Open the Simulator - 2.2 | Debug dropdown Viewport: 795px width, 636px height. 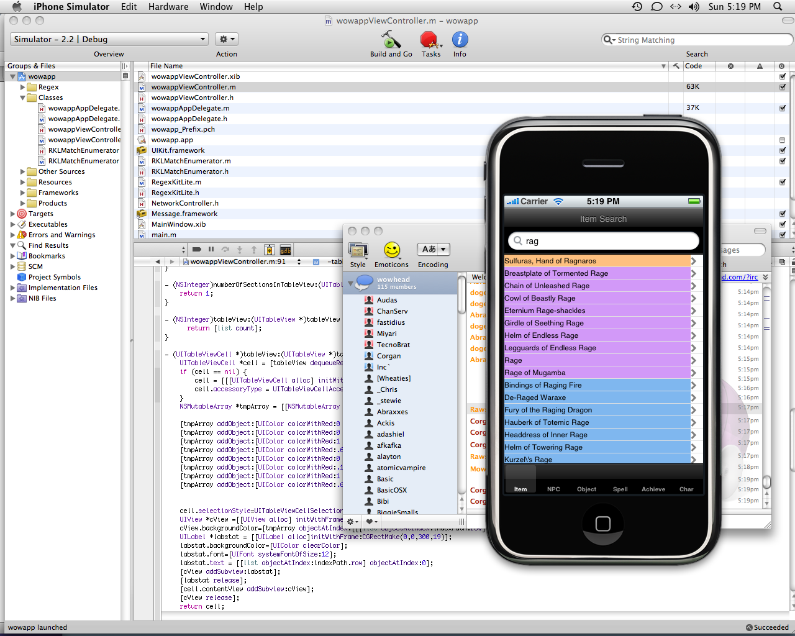coord(109,39)
